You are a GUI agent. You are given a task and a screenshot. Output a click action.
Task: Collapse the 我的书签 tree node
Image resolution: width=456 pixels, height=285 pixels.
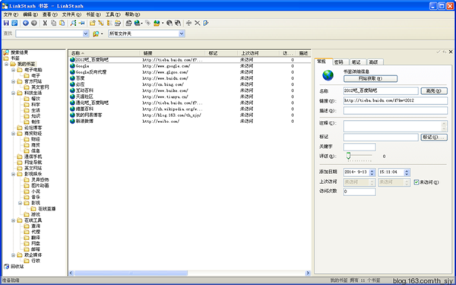[6, 64]
